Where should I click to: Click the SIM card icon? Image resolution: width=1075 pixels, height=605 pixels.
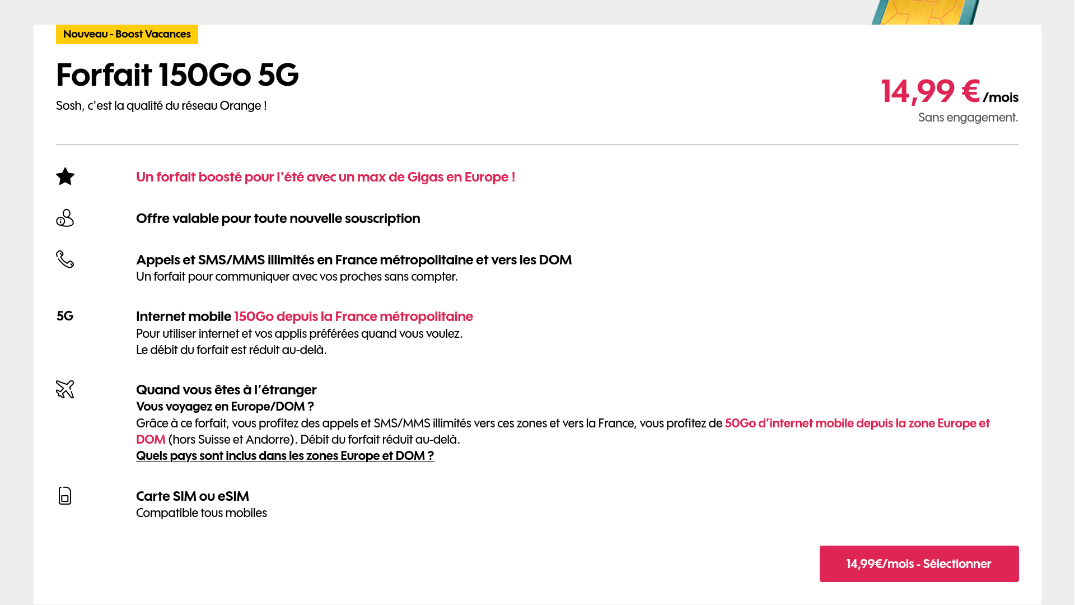65,496
